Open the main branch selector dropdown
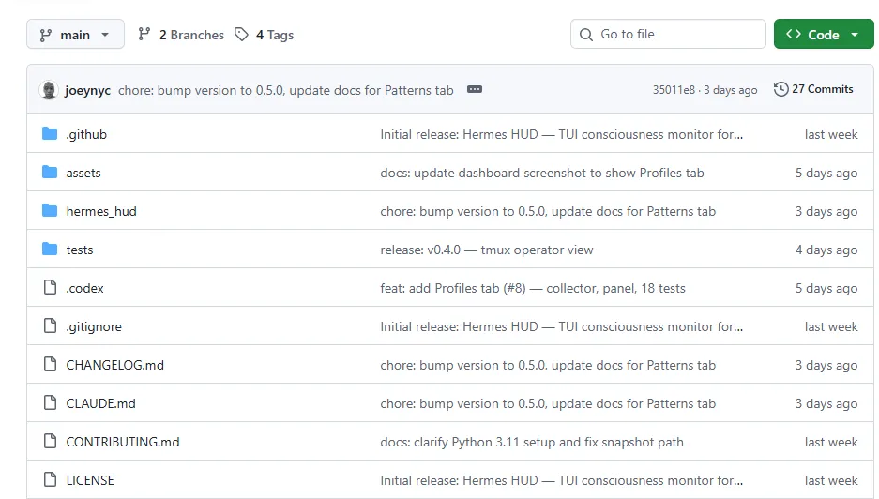 pyautogui.click(x=75, y=35)
